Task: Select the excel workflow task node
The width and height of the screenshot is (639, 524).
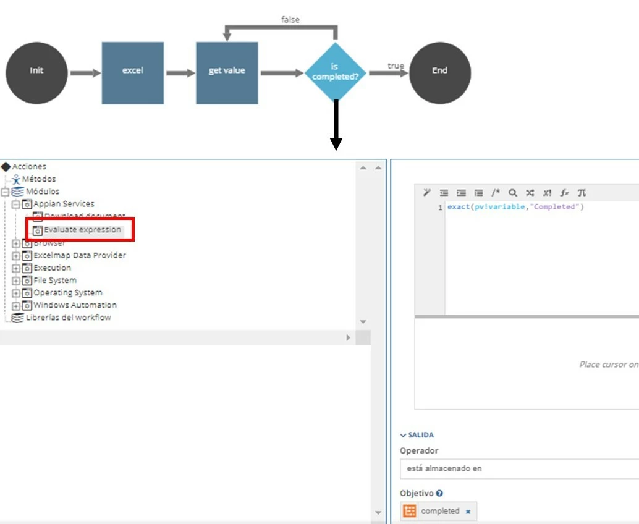Action: click(133, 73)
